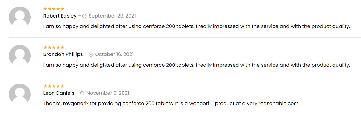The height and width of the screenshot is (114, 361).
Task: Click Robert Easley's review text
Action: coord(197,26)
